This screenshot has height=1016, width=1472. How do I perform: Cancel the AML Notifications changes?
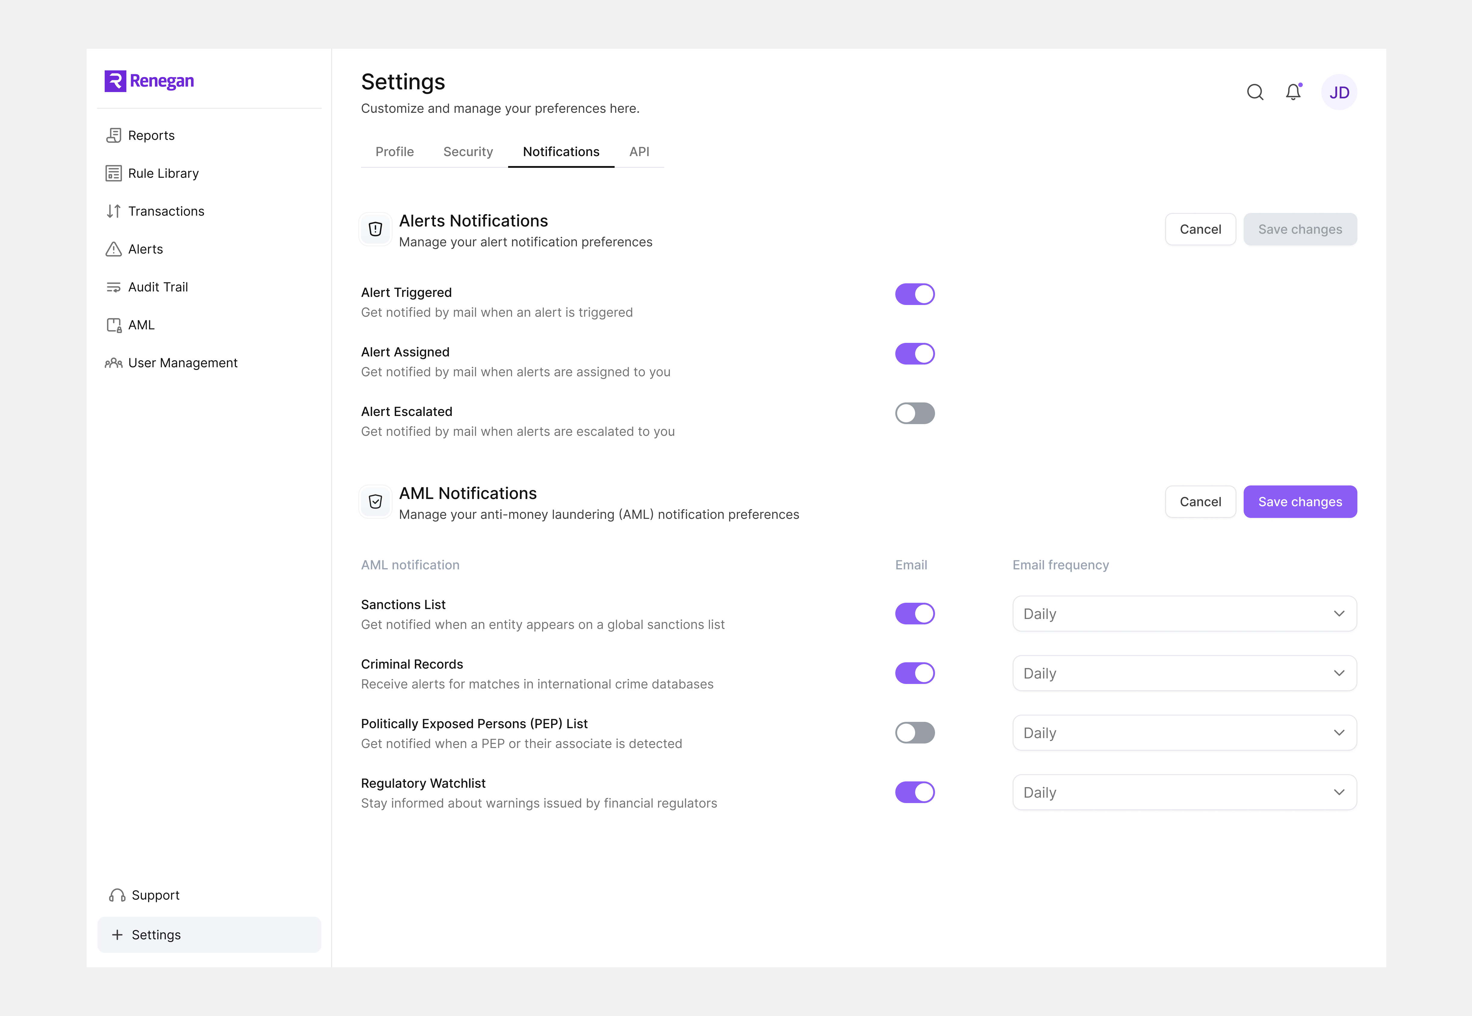point(1200,502)
